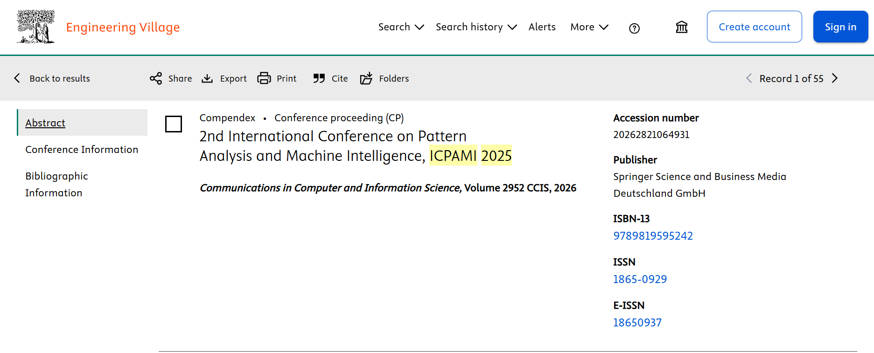Click the Print label text

point(287,78)
